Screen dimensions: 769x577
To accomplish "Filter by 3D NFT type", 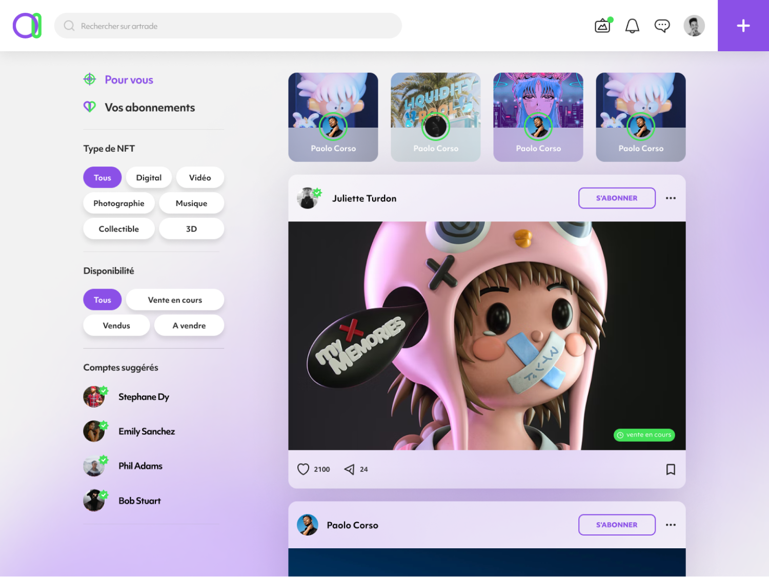I will (191, 229).
